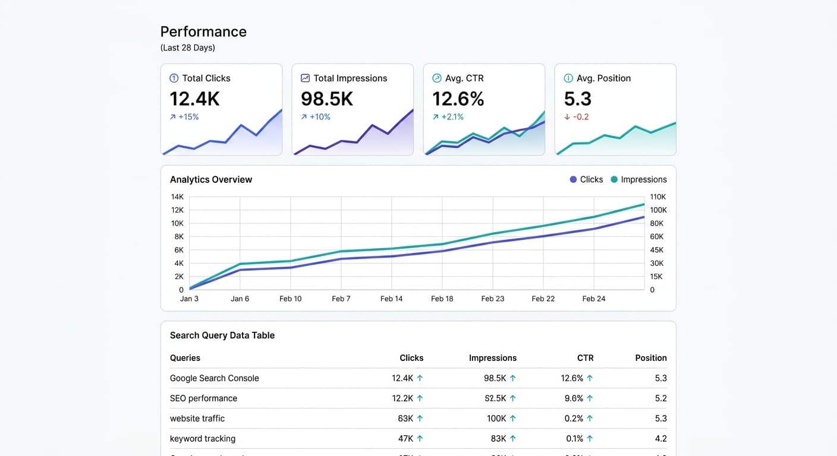Screen dimensions: 837x456
Task: Click up arrow beside 83K impressions
Action: 513,439
